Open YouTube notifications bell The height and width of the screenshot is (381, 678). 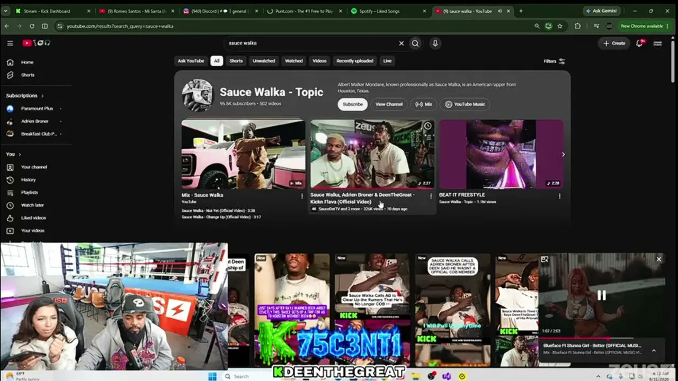(639, 43)
